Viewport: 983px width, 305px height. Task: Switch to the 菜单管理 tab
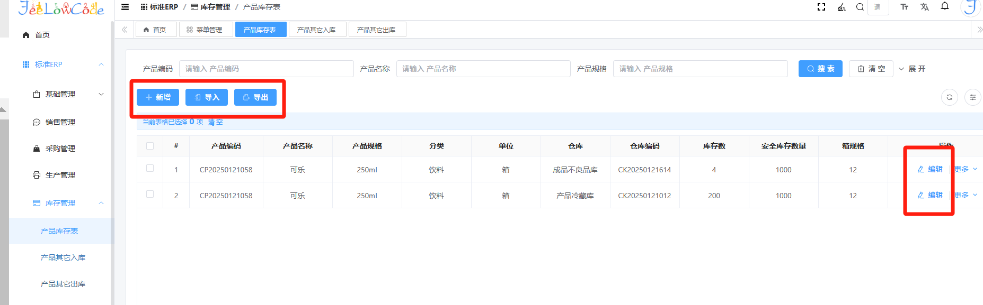(205, 30)
